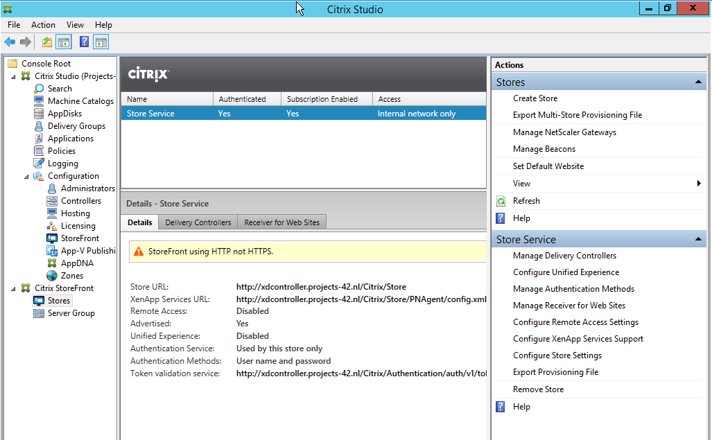
Task: Click the Applications icon in tree
Action: [40, 139]
